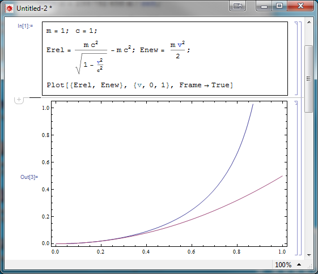This screenshot has height=274, width=318.
Task: Select the input cell bracket
Action: coord(296,58)
